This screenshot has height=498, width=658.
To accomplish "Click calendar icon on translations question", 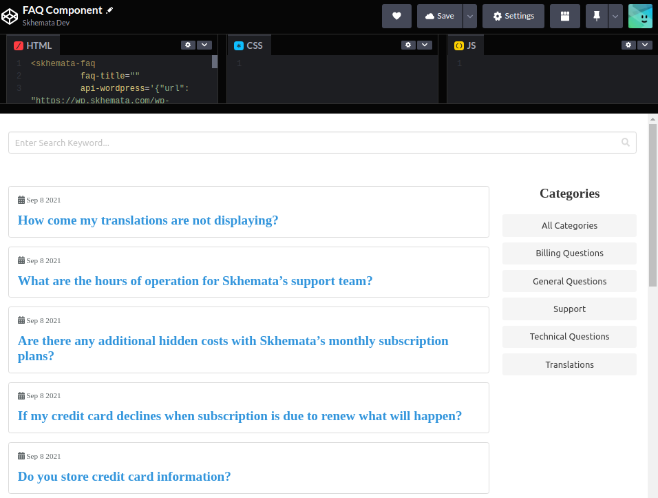I will pos(21,200).
